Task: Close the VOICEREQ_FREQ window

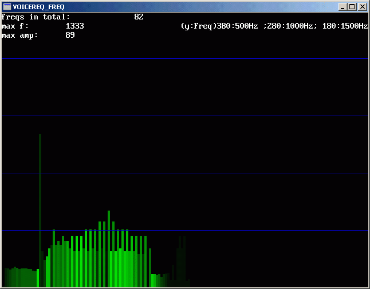Action: (x=363, y=7)
